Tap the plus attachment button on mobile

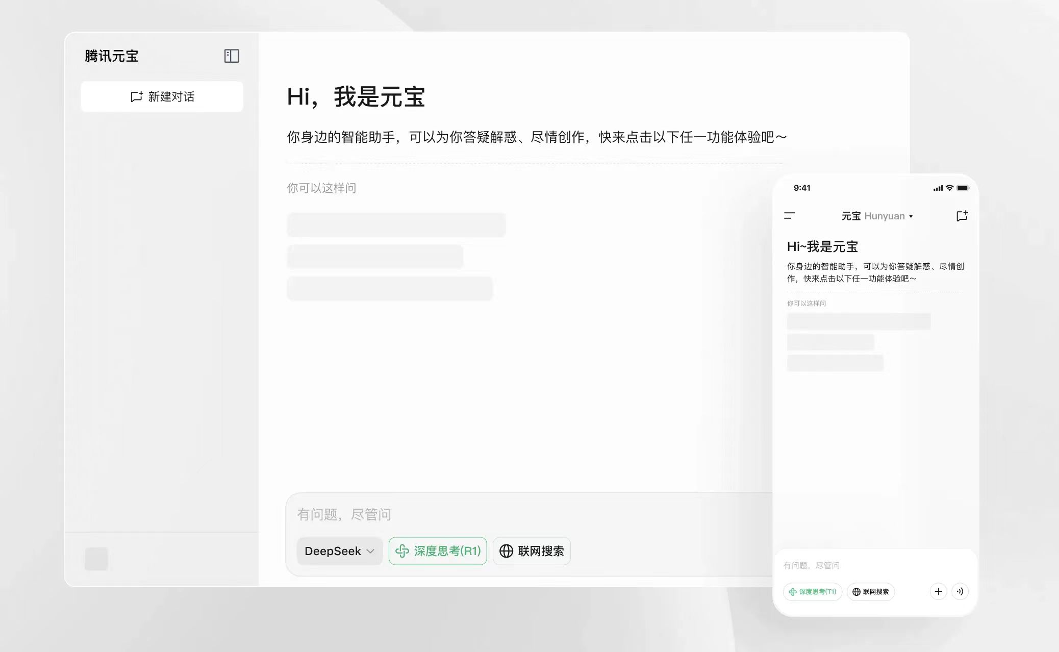pyautogui.click(x=938, y=591)
